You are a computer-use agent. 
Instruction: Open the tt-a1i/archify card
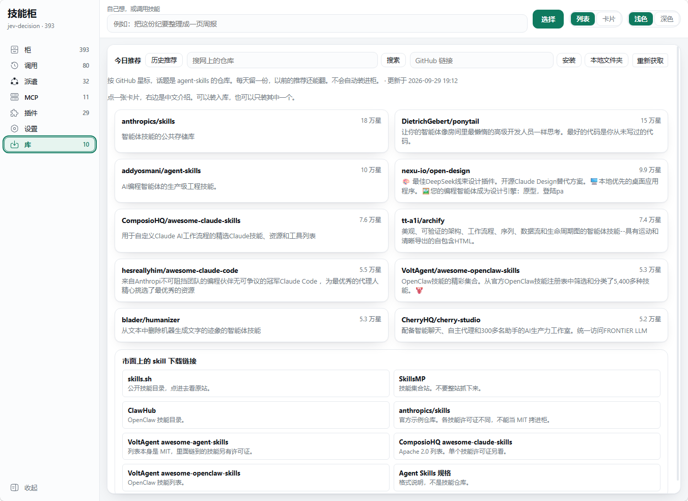point(531,231)
